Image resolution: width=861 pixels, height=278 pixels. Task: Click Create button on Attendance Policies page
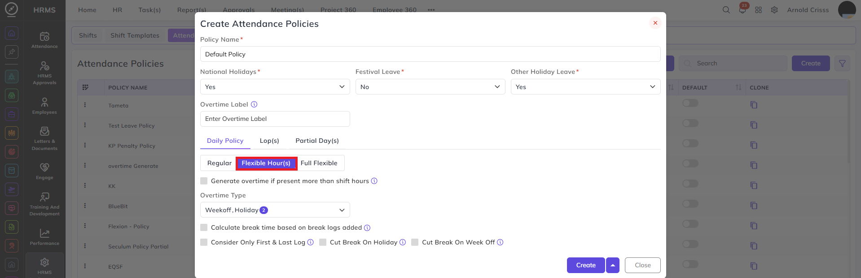[811, 63]
